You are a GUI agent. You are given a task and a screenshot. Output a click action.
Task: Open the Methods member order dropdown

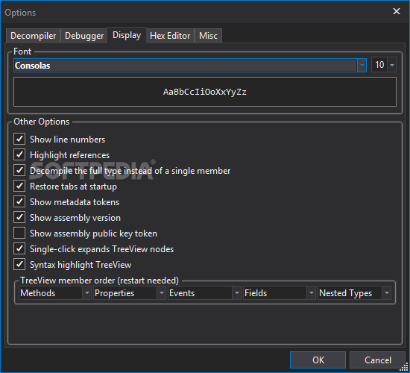[x=87, y=293]
